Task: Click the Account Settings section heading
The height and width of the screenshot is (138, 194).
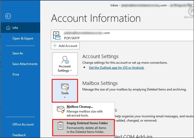Action: (100, 57)
